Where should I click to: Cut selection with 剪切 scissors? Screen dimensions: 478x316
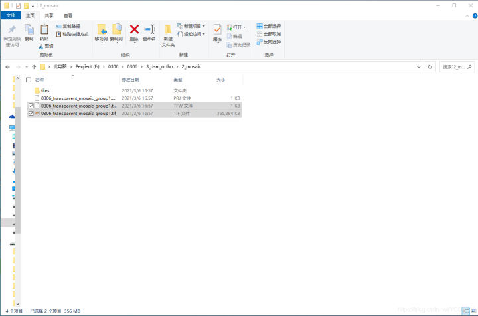point(46,46)
